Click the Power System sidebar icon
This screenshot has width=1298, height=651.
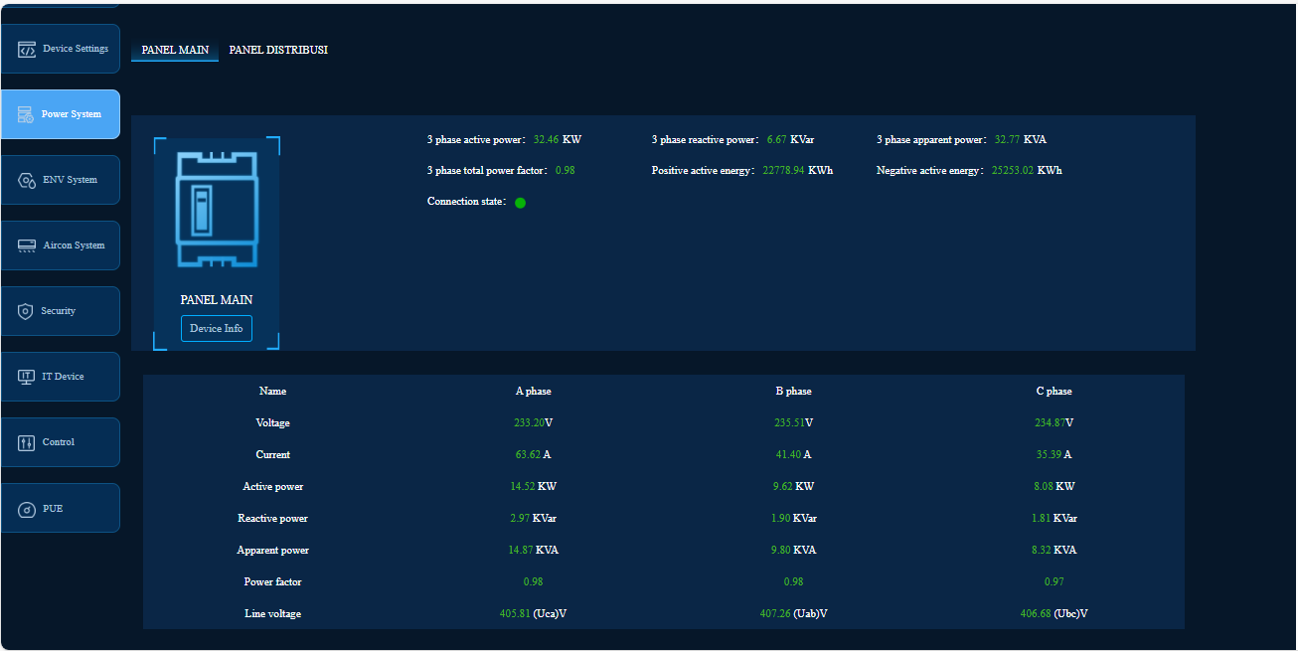(26, 115)
